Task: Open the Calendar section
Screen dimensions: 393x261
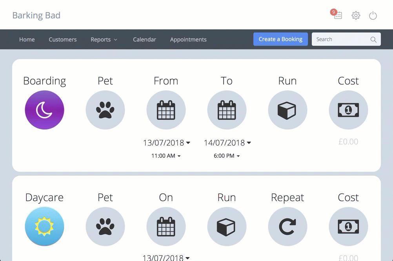Action: pos(144,40)
